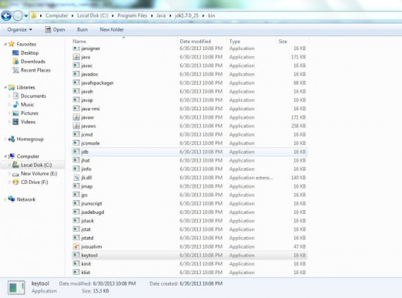
Task: Click keytool preview thumbnail in details pane
Action: (16, 287)
